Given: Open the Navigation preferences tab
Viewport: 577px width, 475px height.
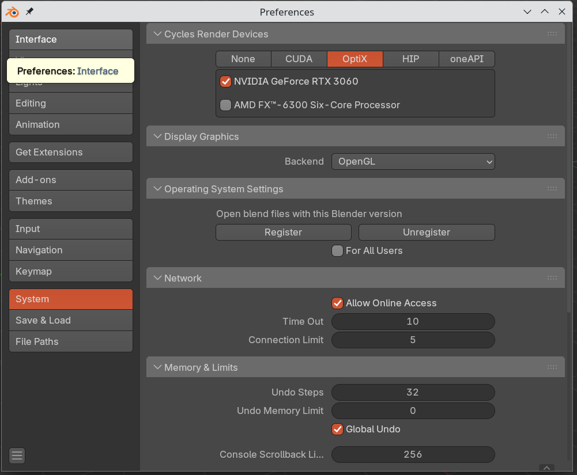Looking at the screenshot, I should [x=71, y=250].
